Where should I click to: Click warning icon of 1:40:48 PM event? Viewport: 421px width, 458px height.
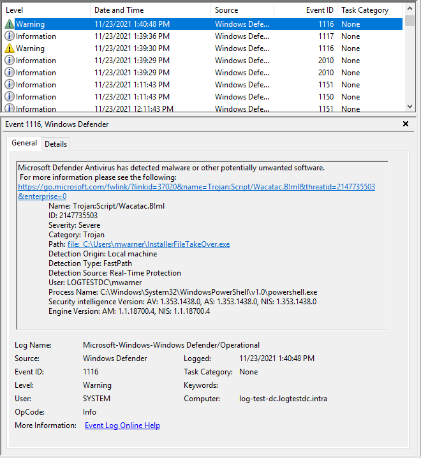pos(10,24)
